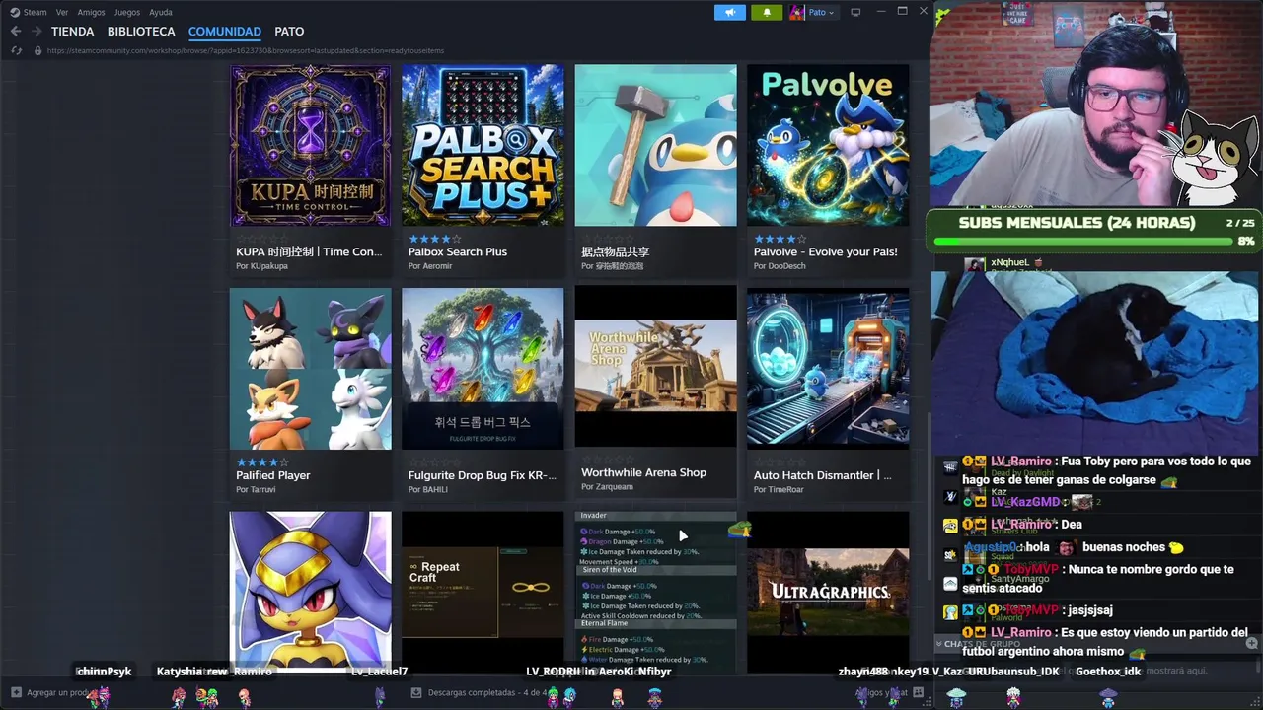The image size is (1263, 710).
Task: Open Palbox Search Plus thumbnail
Action: 483,146
